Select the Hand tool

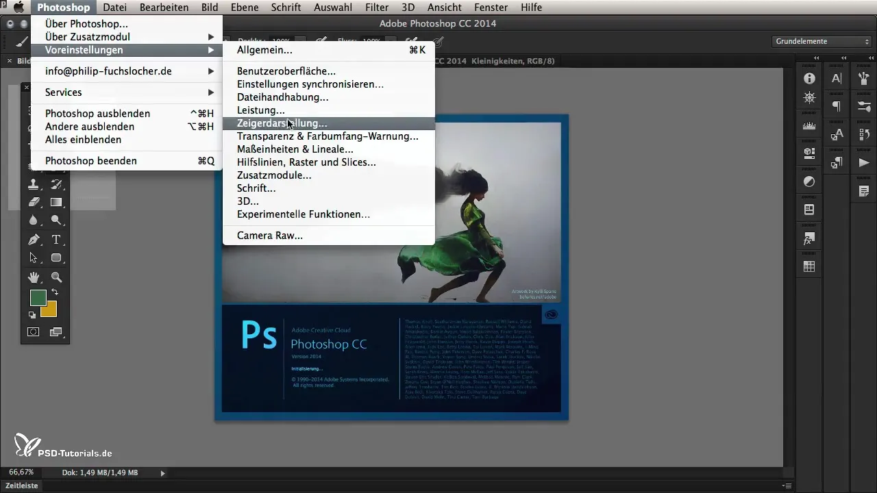pos(34,277)
